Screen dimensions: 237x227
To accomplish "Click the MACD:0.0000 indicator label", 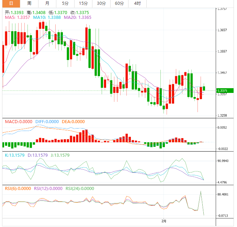I will pyautogui.click(x=19, y=122).
